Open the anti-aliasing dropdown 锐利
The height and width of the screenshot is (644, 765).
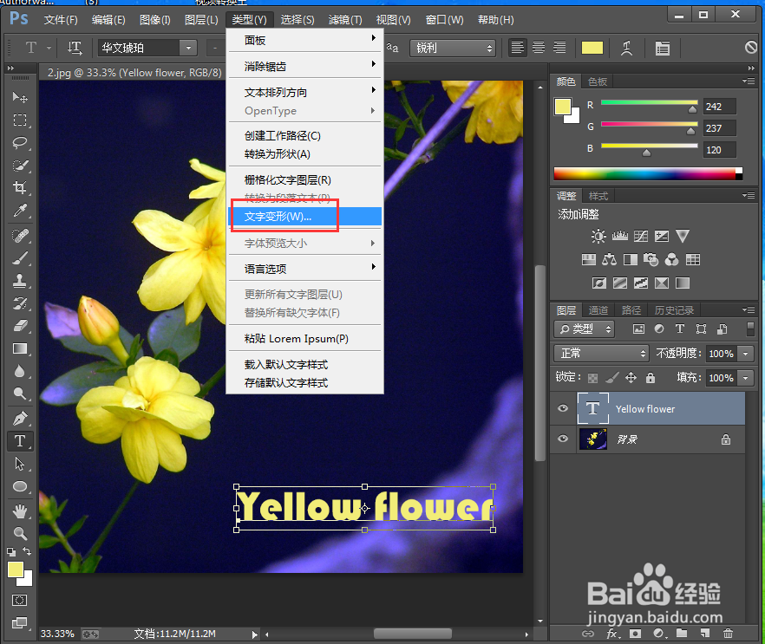[x=452, y=48]
